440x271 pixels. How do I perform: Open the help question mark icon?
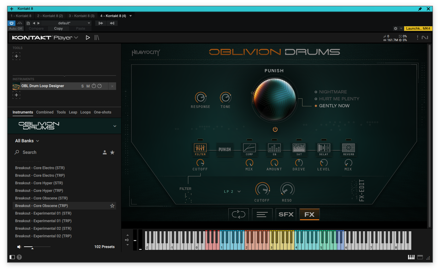19,257
